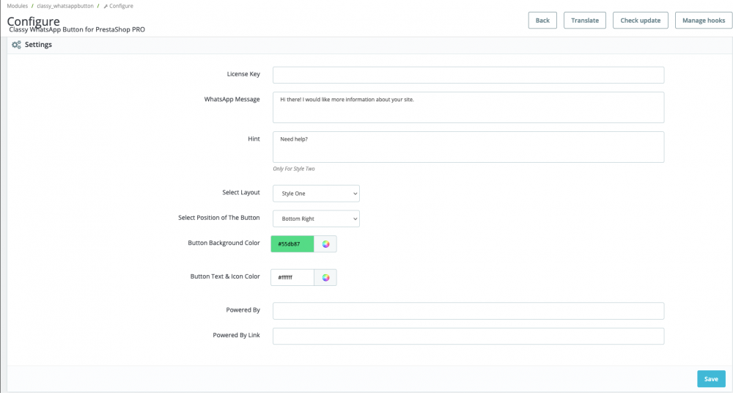
Task: Click the green #55db87 color field
Action: pos(292,244)
